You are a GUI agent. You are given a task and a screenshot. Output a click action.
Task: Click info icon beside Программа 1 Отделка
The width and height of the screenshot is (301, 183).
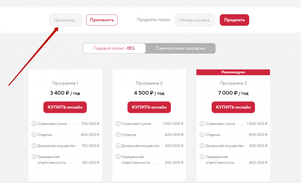tap(34, 135)
